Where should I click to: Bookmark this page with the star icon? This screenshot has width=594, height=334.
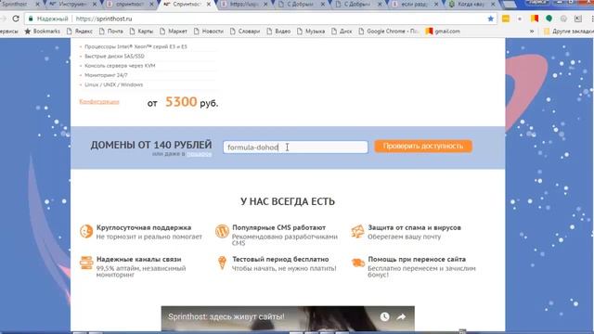click(491, 19)
